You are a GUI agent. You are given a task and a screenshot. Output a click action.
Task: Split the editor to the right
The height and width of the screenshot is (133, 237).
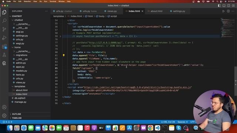(228, 11)
